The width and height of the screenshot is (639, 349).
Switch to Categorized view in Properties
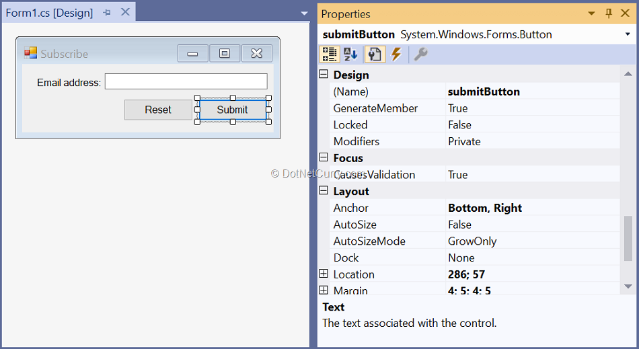tap(330, 54)
